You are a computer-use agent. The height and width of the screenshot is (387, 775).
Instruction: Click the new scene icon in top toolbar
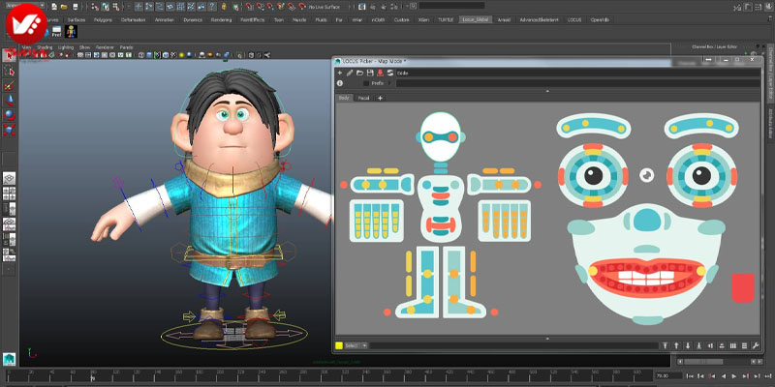point(54,7)
